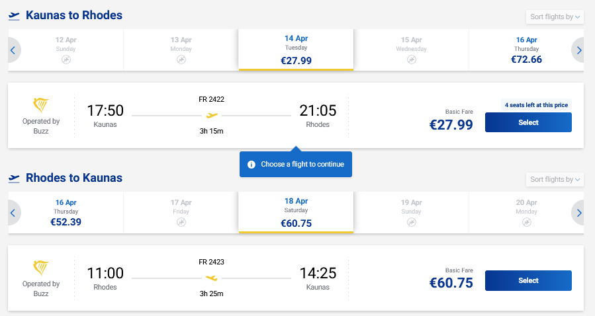Click departing plane icon beside Kaunas to Rhodes

click(x=14, y=16)
